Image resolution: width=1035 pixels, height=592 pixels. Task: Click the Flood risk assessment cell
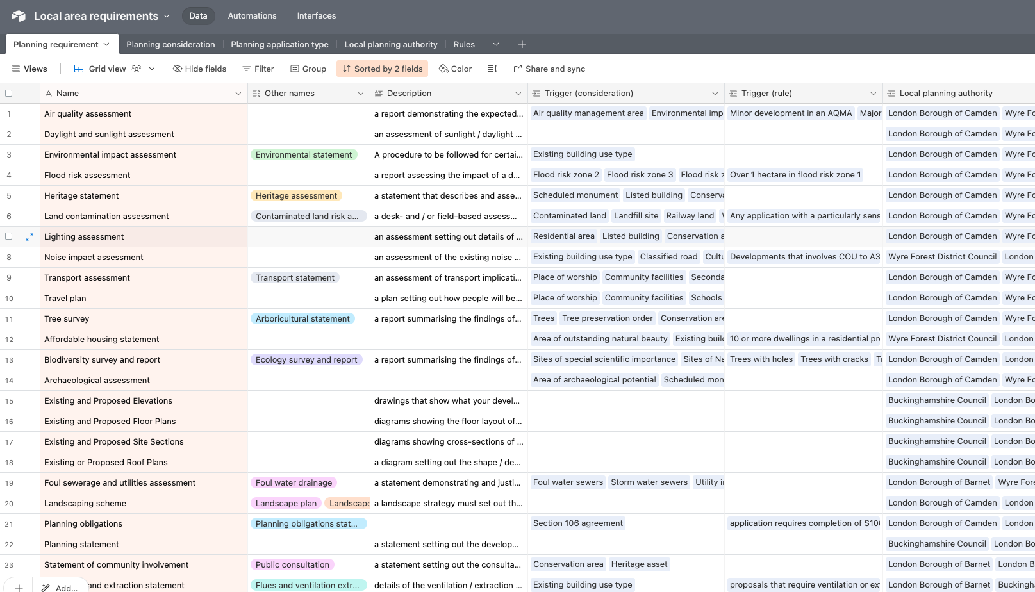click(x=144, y=175)
